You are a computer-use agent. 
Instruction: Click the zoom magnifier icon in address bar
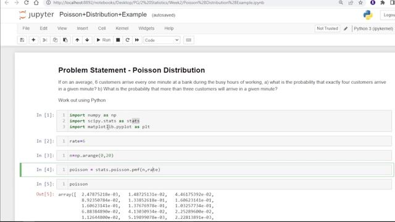(341, 2)
